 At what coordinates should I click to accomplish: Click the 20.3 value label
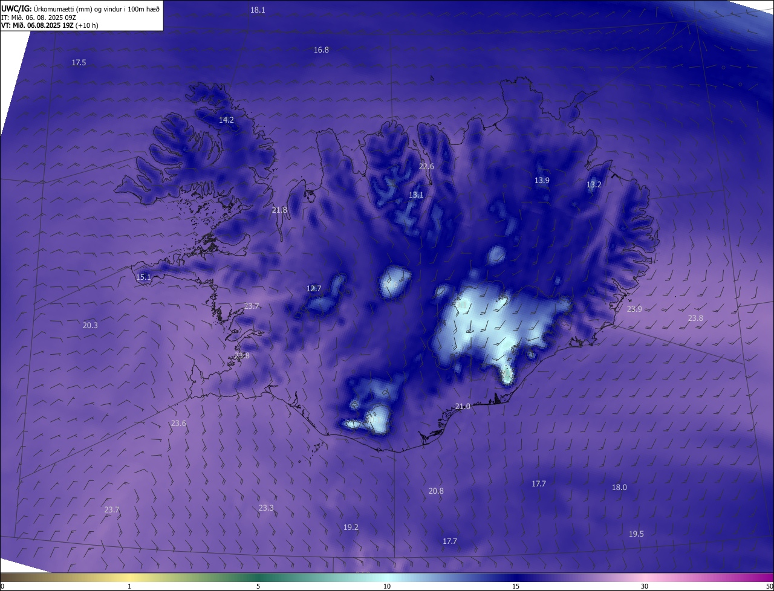[90, 326]
